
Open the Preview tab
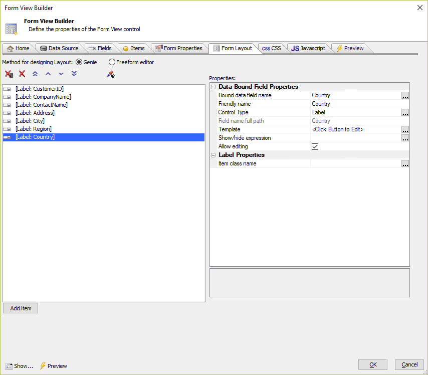click(350, 48)
